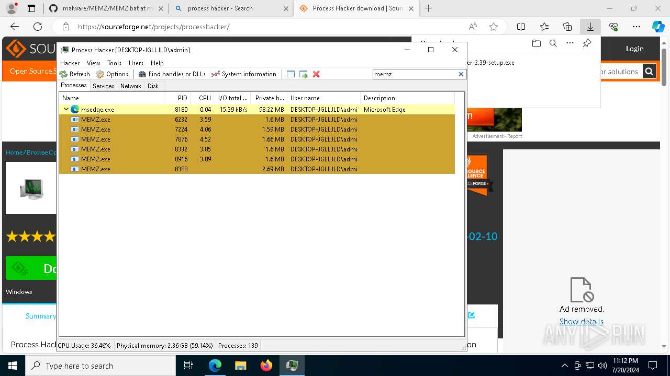Viewport: 670px width, 376px height.
Task: Switch to the Network tab
Action: (131, 86)
